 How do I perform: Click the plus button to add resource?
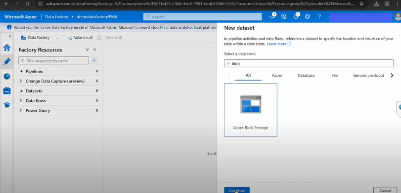pos(94,61)
